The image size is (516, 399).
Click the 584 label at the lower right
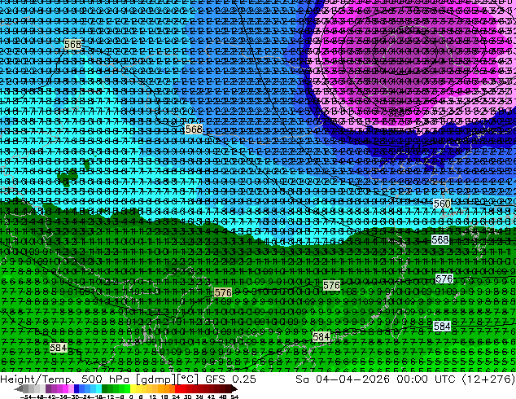coord(442,326)
